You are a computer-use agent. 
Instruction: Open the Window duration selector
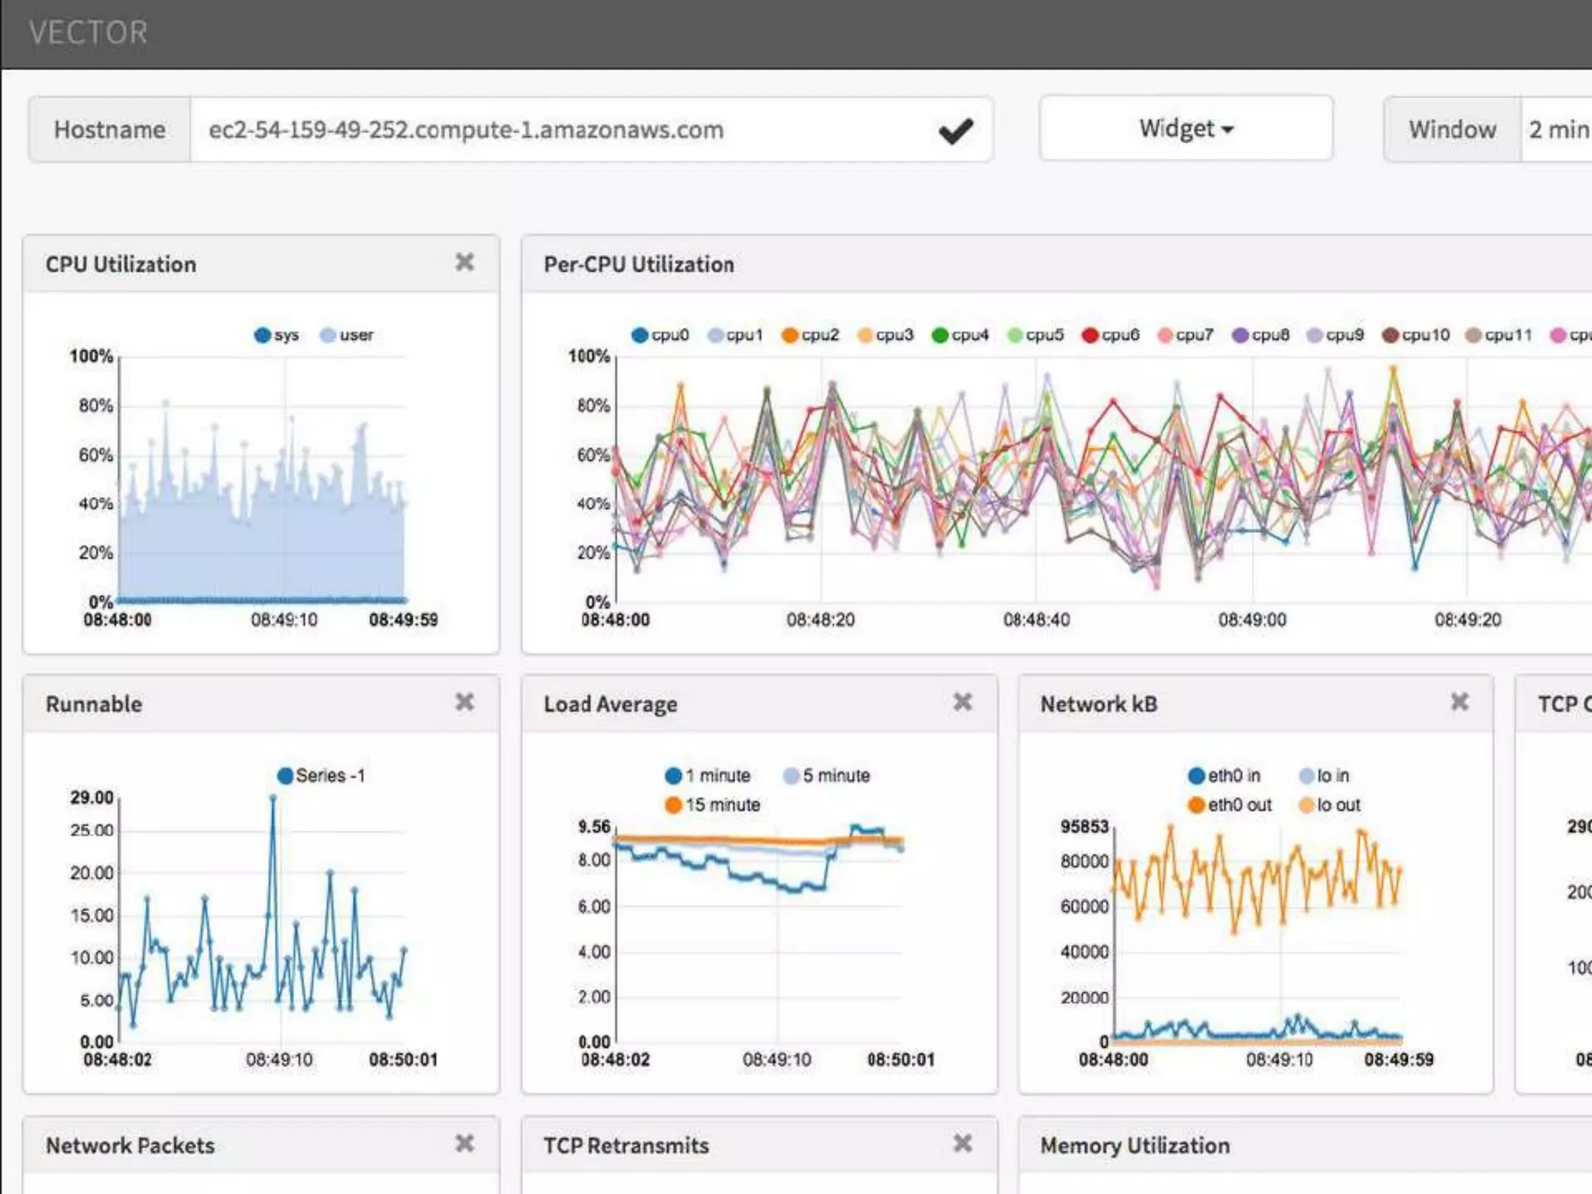click(x=1557, y=130)
